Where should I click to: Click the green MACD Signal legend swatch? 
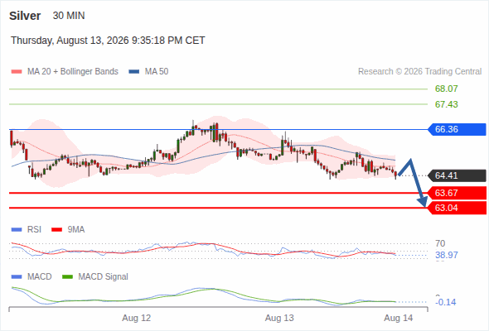click(x=67, y=277)
